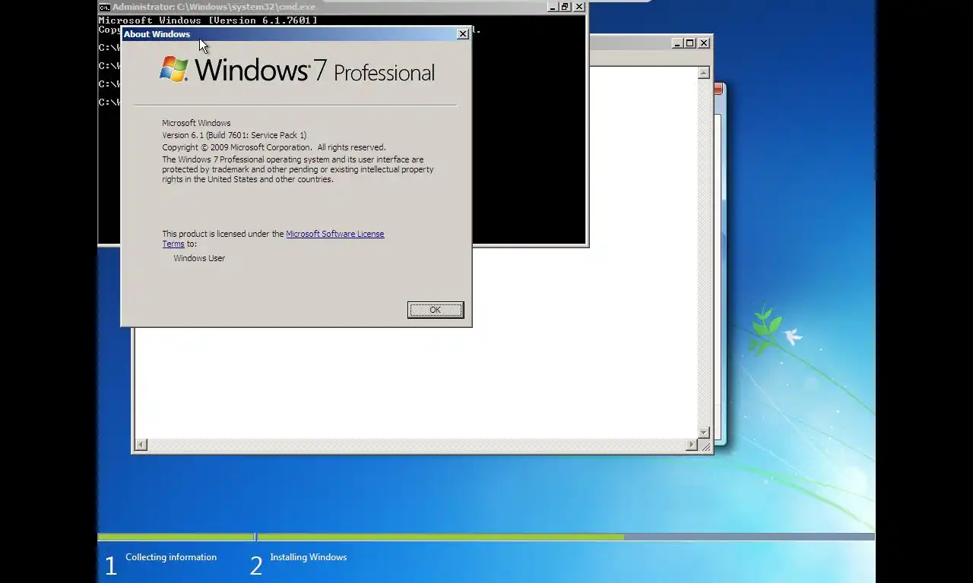
Task: Click the Windows flag logo in About dialog
Action: 174,69
